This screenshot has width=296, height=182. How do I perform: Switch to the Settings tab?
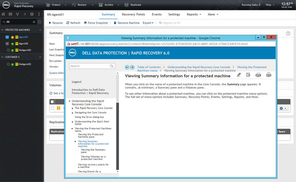pos(174,14)
